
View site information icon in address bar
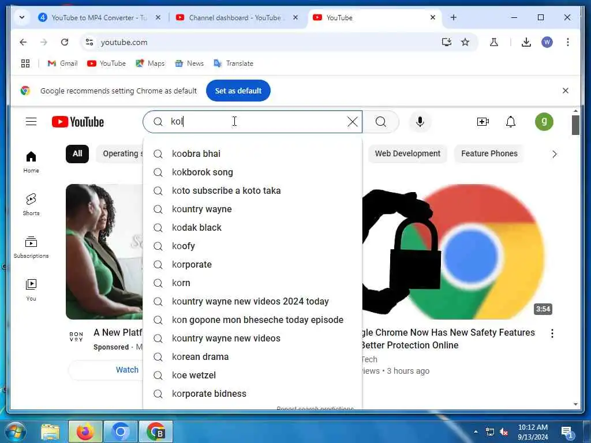coord(89,42)
